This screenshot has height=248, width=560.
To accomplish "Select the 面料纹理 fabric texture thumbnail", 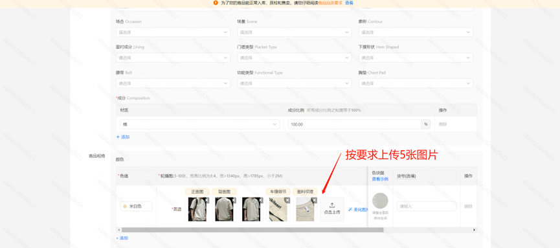I will click(305, 209).
